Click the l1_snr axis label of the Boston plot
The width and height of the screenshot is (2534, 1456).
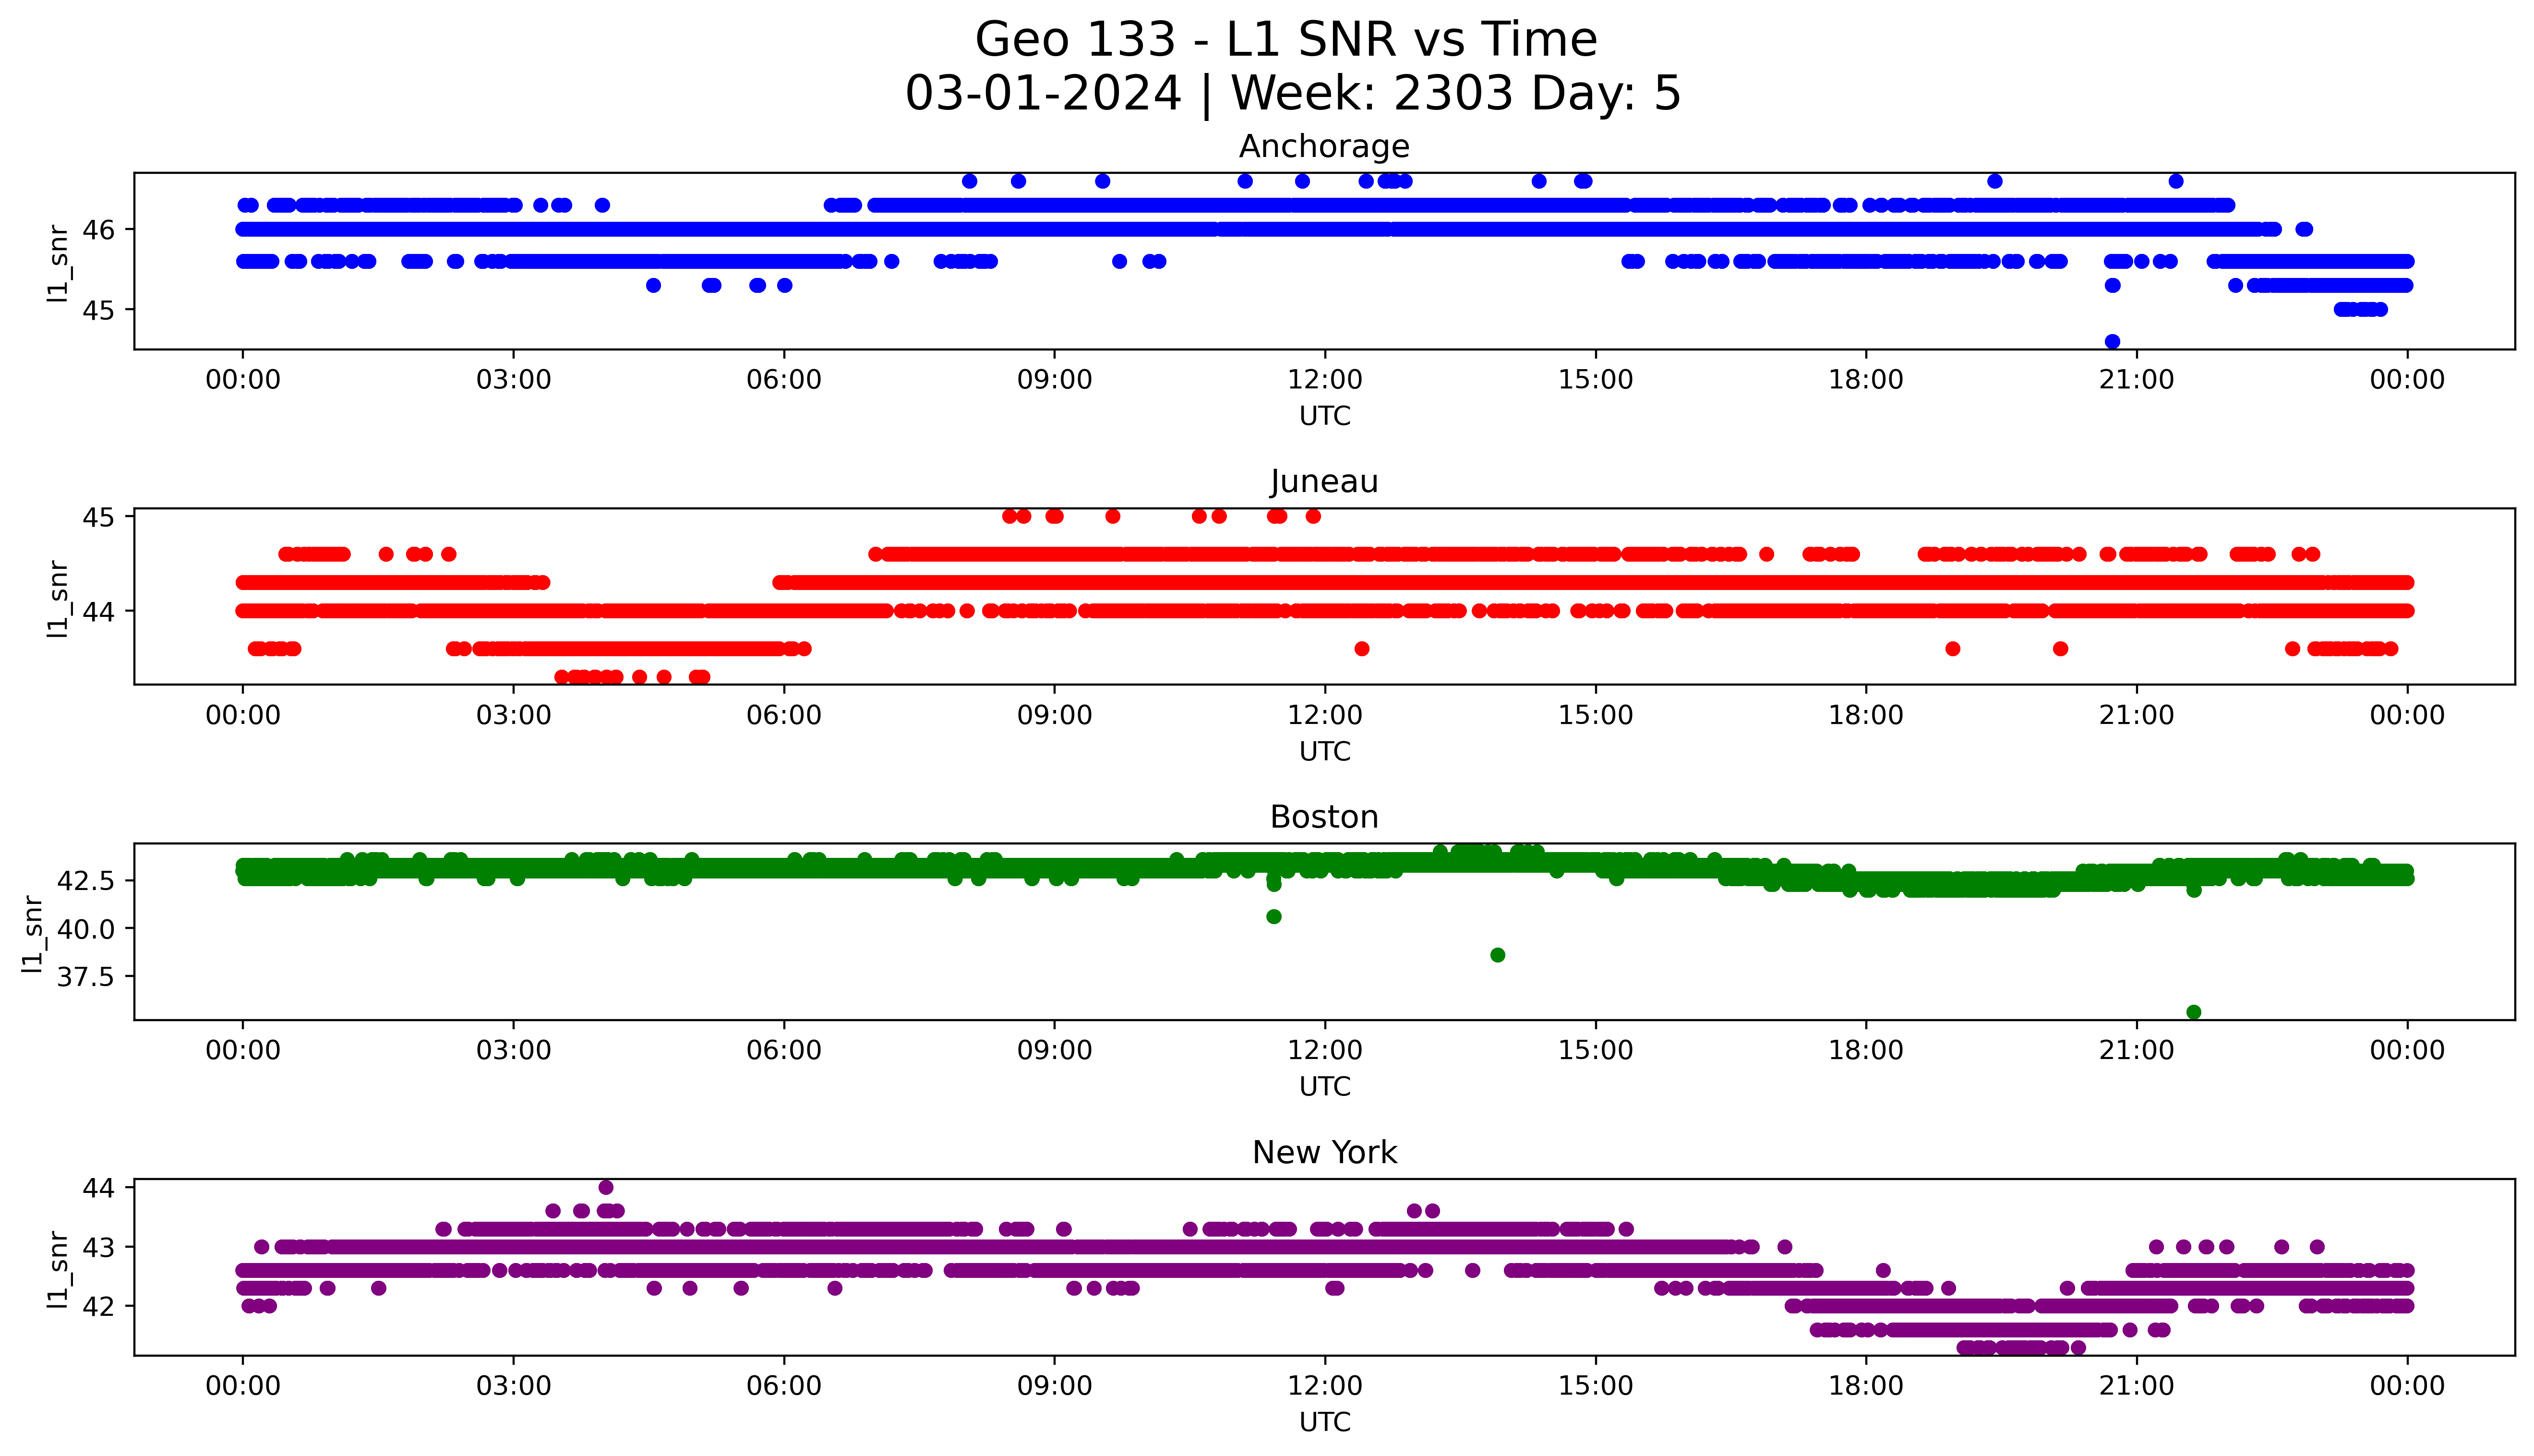pos(32,933)
